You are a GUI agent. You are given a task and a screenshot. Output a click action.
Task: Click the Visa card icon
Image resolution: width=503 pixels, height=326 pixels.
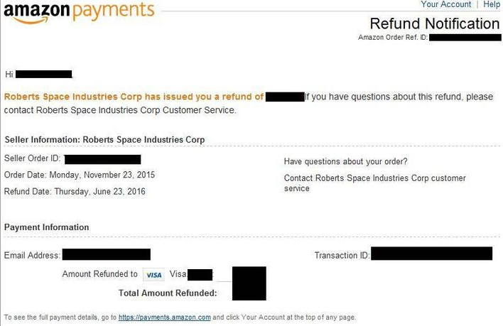coord(153,275)
